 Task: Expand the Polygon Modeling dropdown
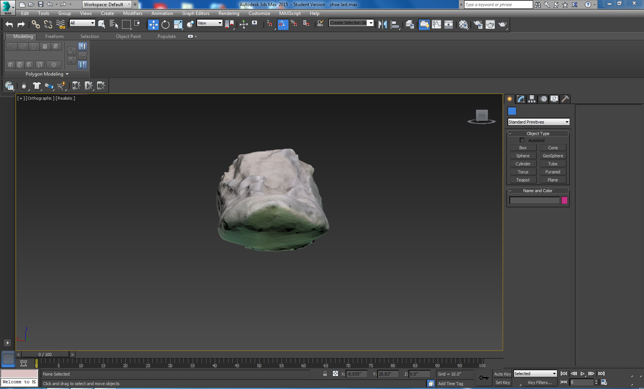[47, 74]
